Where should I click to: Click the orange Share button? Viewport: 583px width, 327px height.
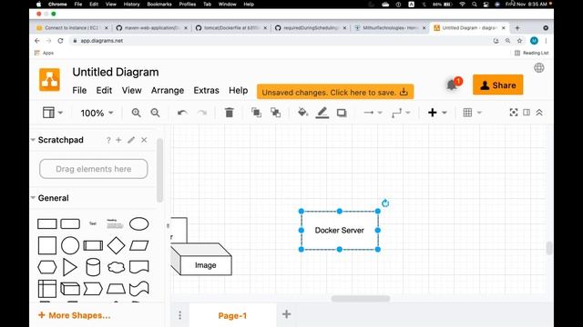pos(498,84)
